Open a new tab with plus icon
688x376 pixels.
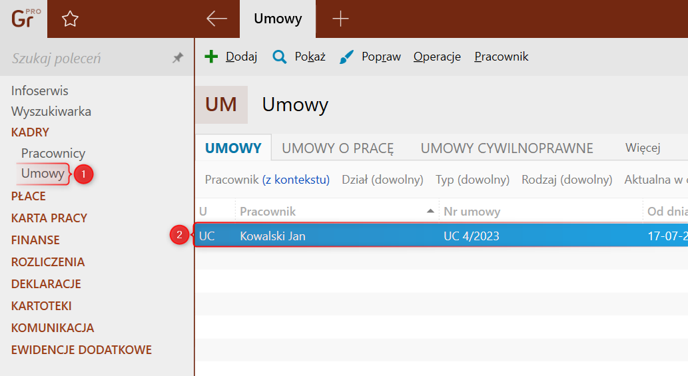tap(340, 19)
